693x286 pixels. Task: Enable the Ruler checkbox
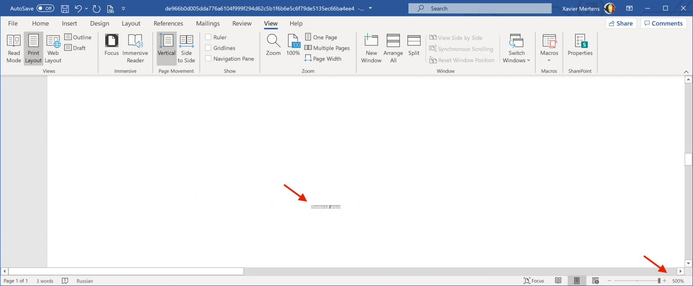[x=208, y=37]
